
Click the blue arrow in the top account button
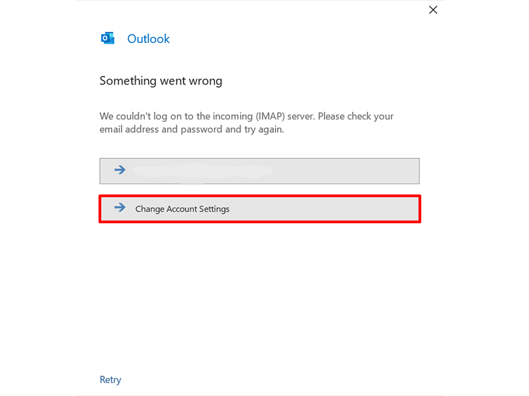(x=120, y=170)
